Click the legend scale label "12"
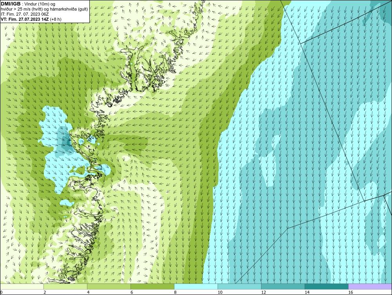This screenshot has height=295, width=392. click(263, 292)
